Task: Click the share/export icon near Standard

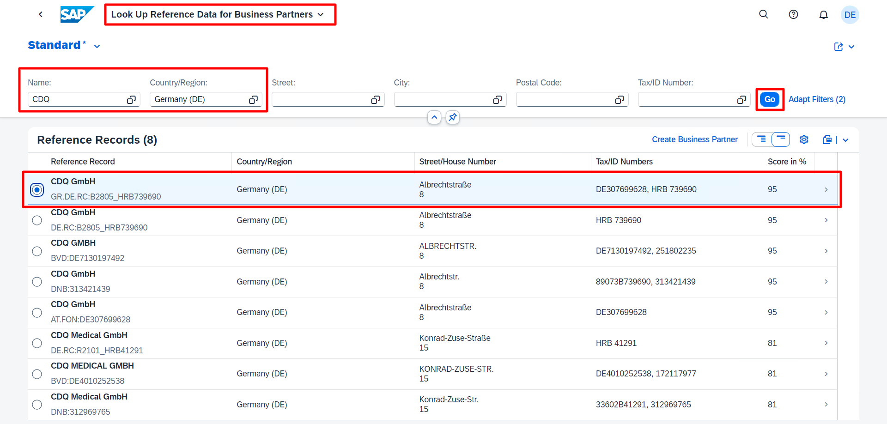Action: 838,47
